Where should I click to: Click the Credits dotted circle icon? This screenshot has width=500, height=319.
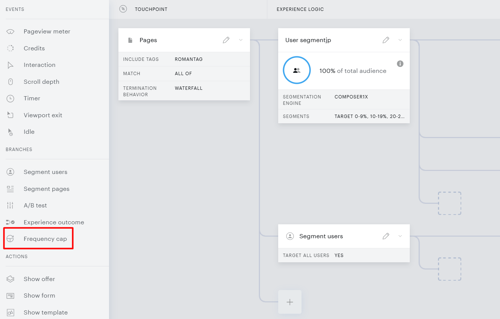(x=11, y=48)
